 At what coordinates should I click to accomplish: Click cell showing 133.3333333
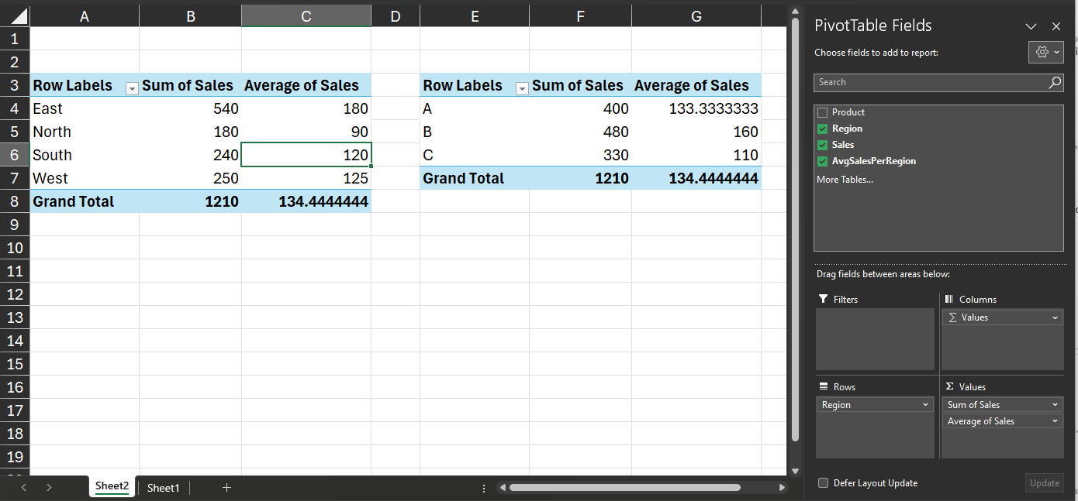coord(696,108)
